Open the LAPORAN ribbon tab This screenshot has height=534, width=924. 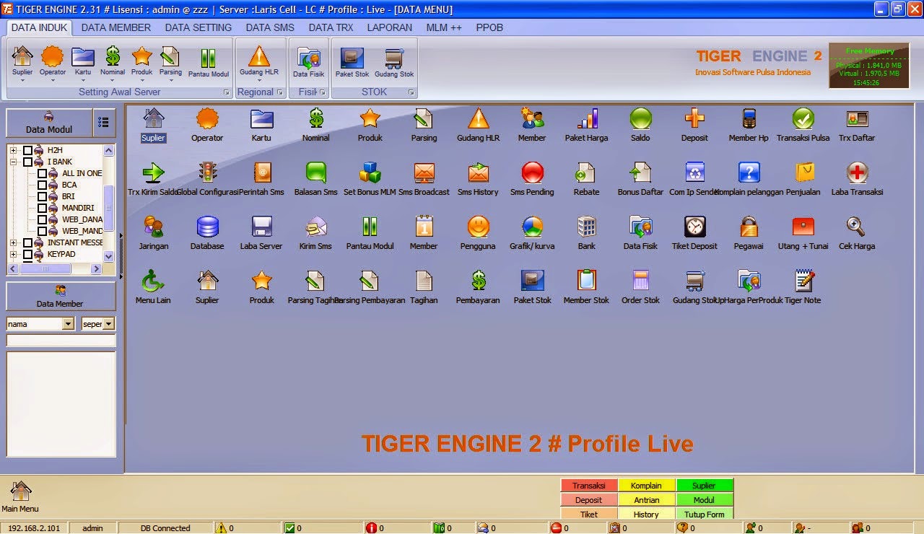(x=389, y=27)
